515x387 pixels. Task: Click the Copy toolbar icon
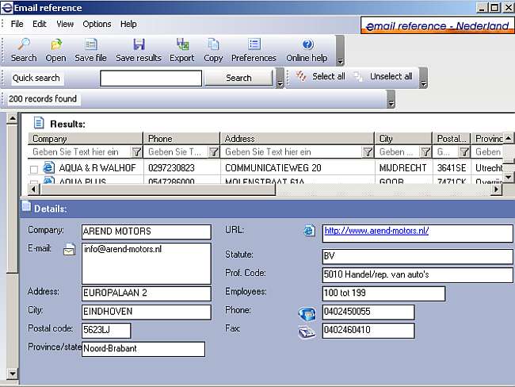coord(213,45)
